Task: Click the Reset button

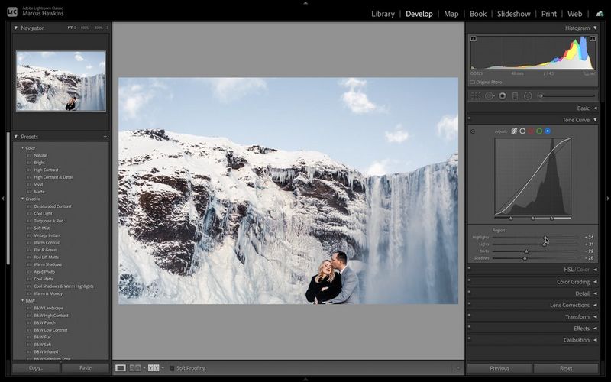Action: click(565, 368)
